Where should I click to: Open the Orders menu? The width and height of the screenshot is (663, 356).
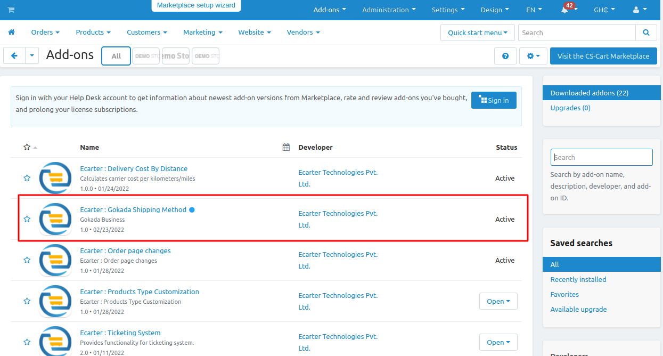coord(45,32)
